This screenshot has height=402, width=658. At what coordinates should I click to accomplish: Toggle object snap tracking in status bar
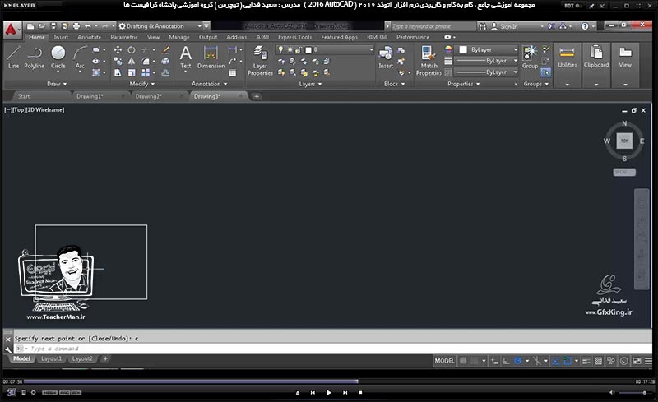[556, 361]
